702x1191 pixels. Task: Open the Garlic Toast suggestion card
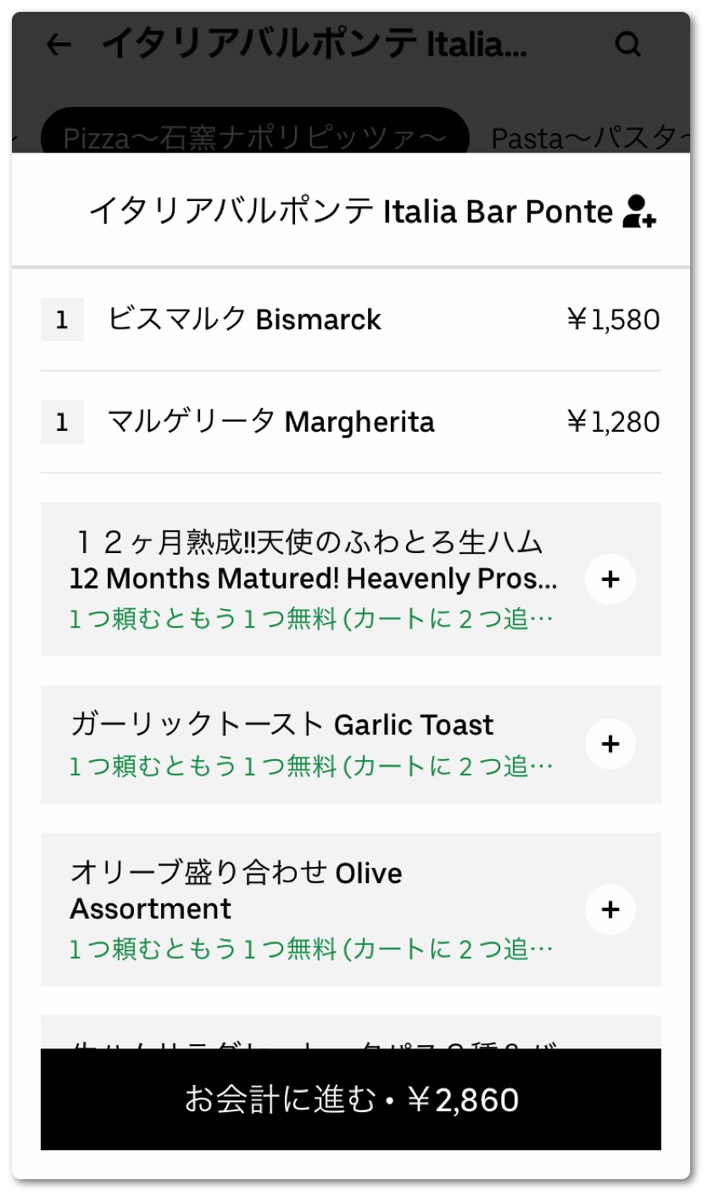pyautogui.click(x=281, y=725)
